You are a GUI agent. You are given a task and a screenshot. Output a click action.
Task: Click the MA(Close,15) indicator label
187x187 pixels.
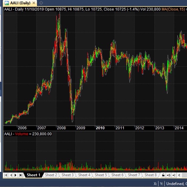pos(174,9)
